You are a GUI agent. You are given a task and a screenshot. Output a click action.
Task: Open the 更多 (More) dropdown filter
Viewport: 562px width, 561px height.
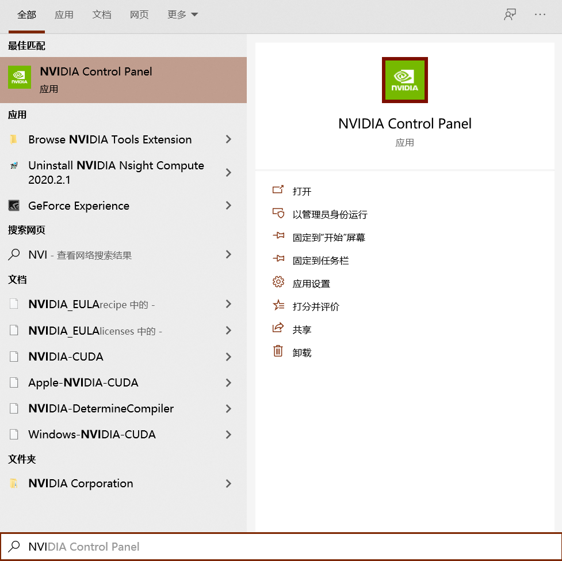[x=182, y=15]
